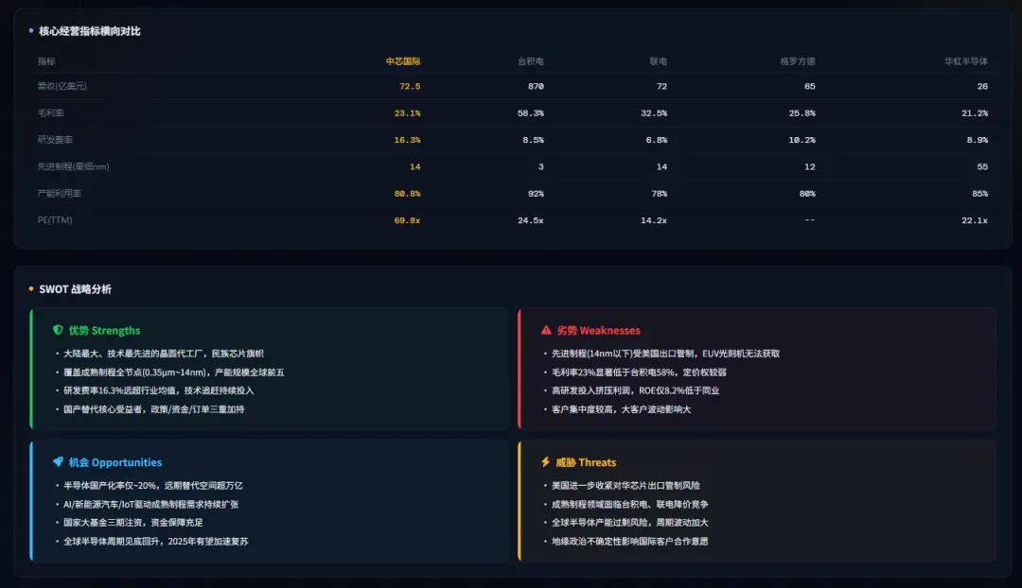Viewport: 1022px width, 588px height.
Task: Select the 半导体国产化率仅~20% bullet
Action: [152, 486]
